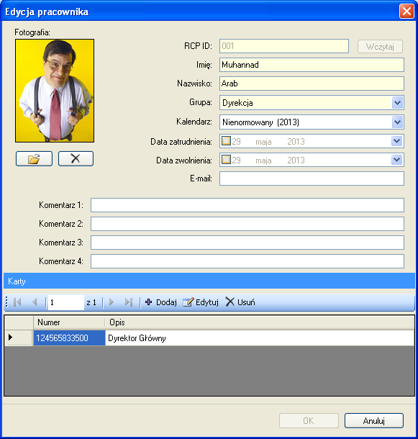418x439 pixels.
Task: Go to first card record
Action: pyautogui.click(x=17, y=302)
